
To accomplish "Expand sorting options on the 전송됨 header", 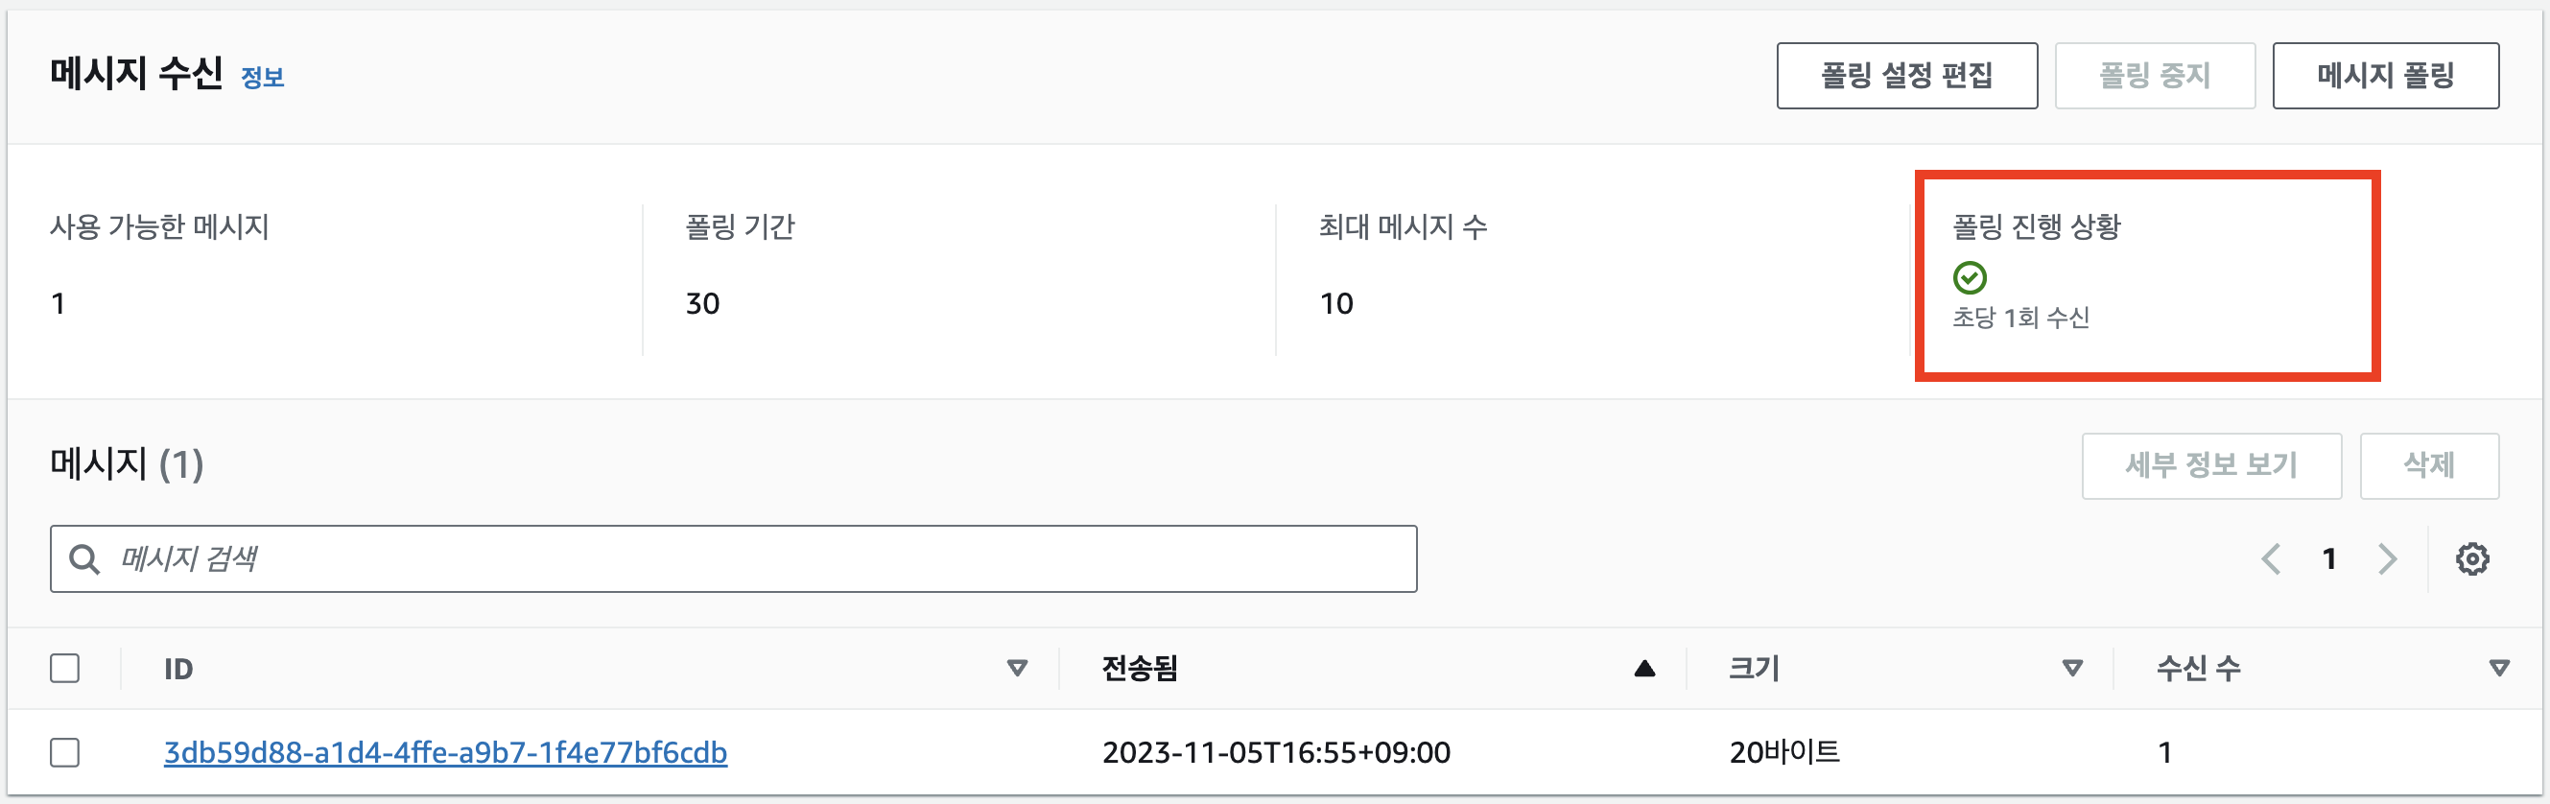I will [1643, 668].
